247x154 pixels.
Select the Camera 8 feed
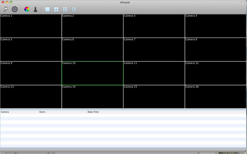[216, 50]
